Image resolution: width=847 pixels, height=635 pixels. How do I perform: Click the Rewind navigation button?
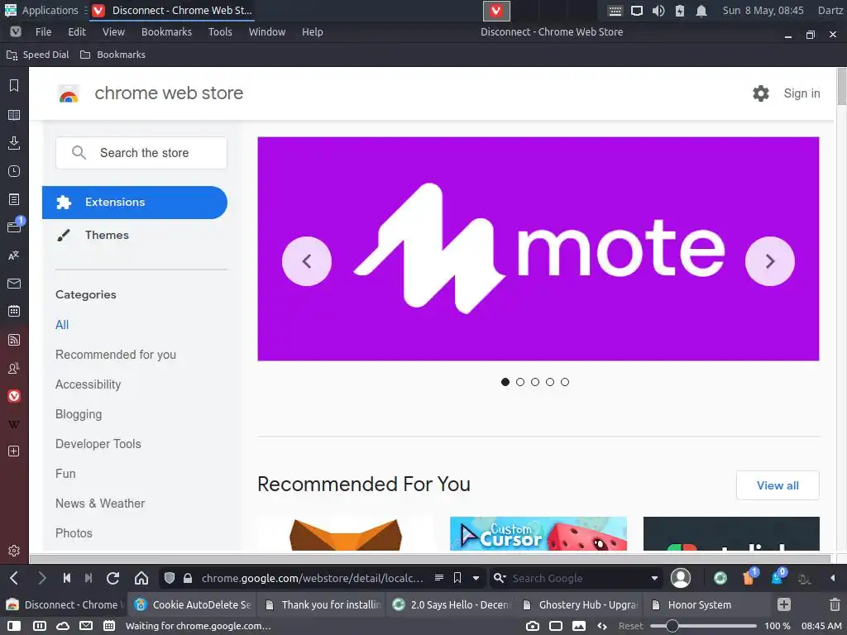click(66, 578)
